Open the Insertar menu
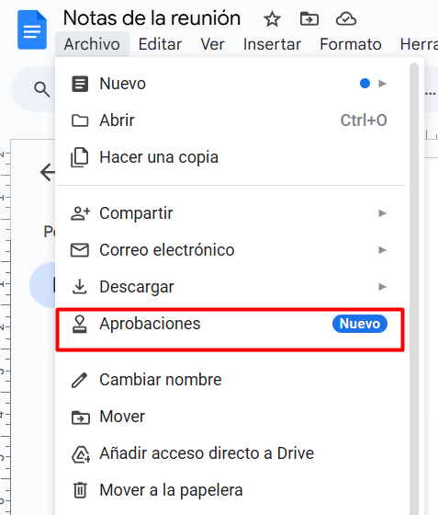Viewport: 438px width, 515px height. click(x=272, y=44)
